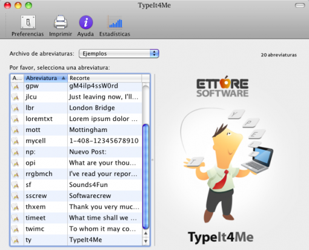The height and width of the screenshot is (250, 309).
Task: Click the document icon in the rrgbmch row
Action: click(x=16, y=174)
